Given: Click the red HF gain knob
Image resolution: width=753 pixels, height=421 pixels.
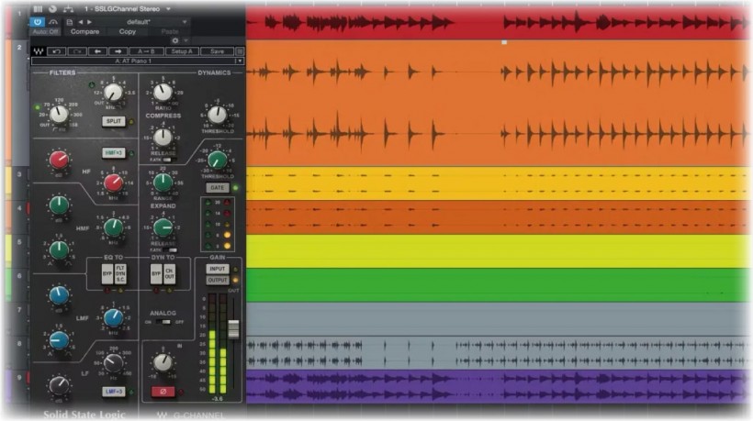Looking at the screenshot, I should point(59,160).
